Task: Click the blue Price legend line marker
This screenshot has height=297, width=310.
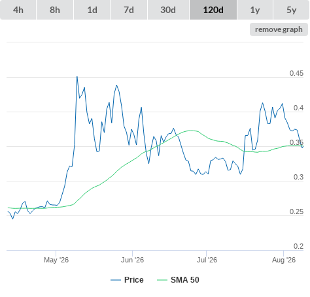Action: coord(116,280)
